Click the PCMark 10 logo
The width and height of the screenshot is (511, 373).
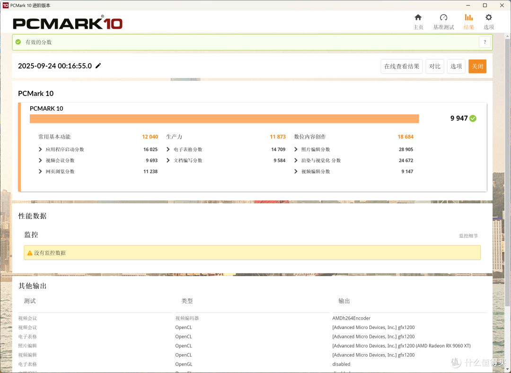pos(68,24)
